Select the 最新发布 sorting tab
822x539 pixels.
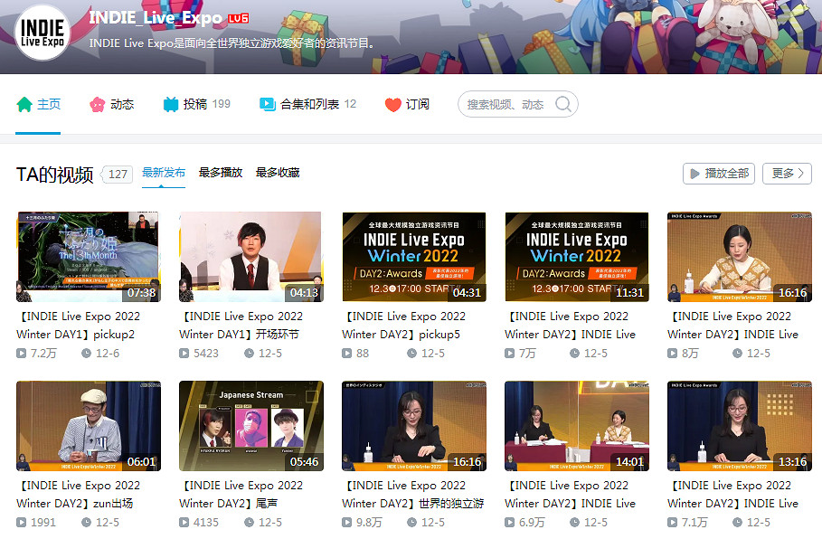pos(164,173)
